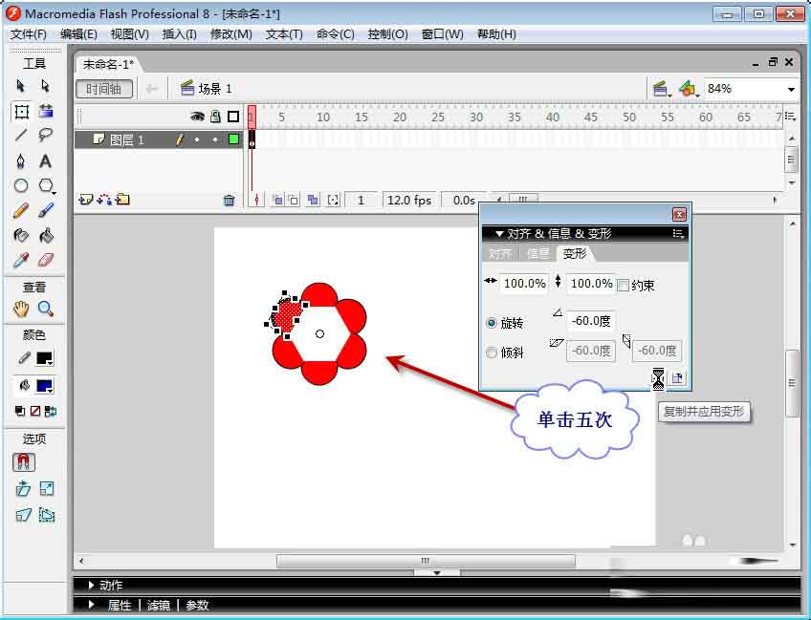Collapse the Align & Info & Transform panel
811x620 pixels.
point(499,233)
